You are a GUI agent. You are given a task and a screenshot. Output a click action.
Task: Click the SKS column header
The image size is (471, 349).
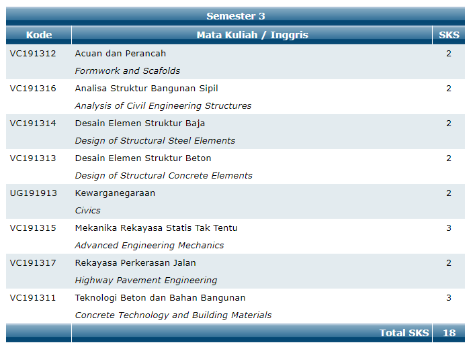tap(448, 35)
